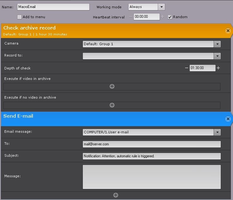Remove the Send E-mail block

228,119
